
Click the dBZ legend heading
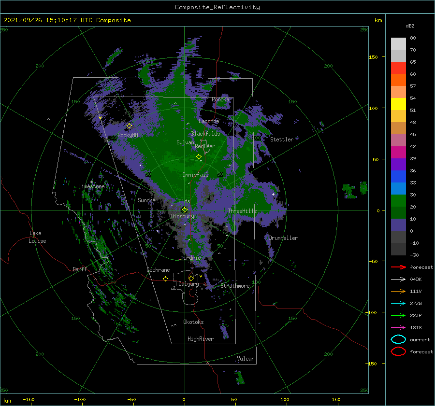point(410,26)
